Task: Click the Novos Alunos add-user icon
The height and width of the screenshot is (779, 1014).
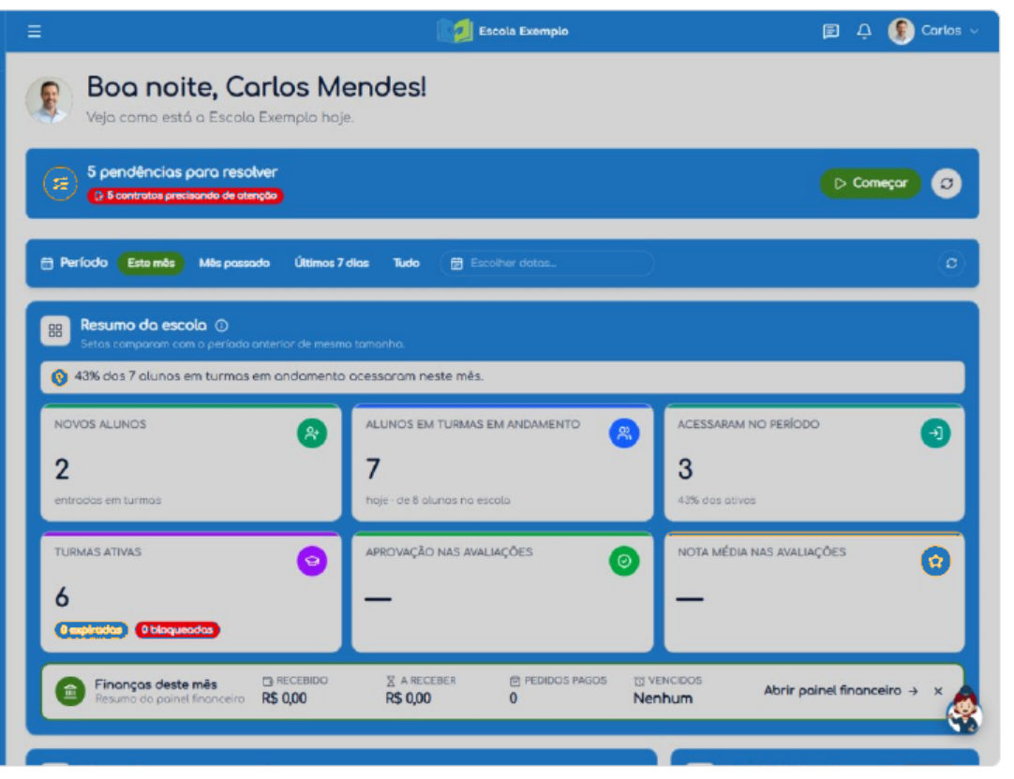Action: (x=312, y=433)
